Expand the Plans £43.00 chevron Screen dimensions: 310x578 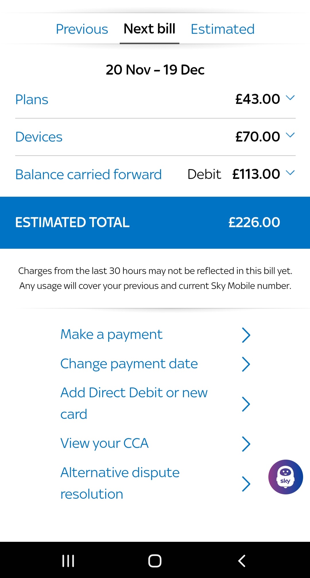(x=290, y=98)
